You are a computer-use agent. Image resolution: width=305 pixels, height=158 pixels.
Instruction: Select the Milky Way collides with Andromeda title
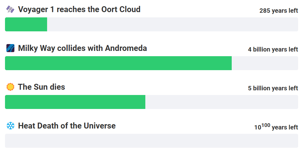point(82,48)
